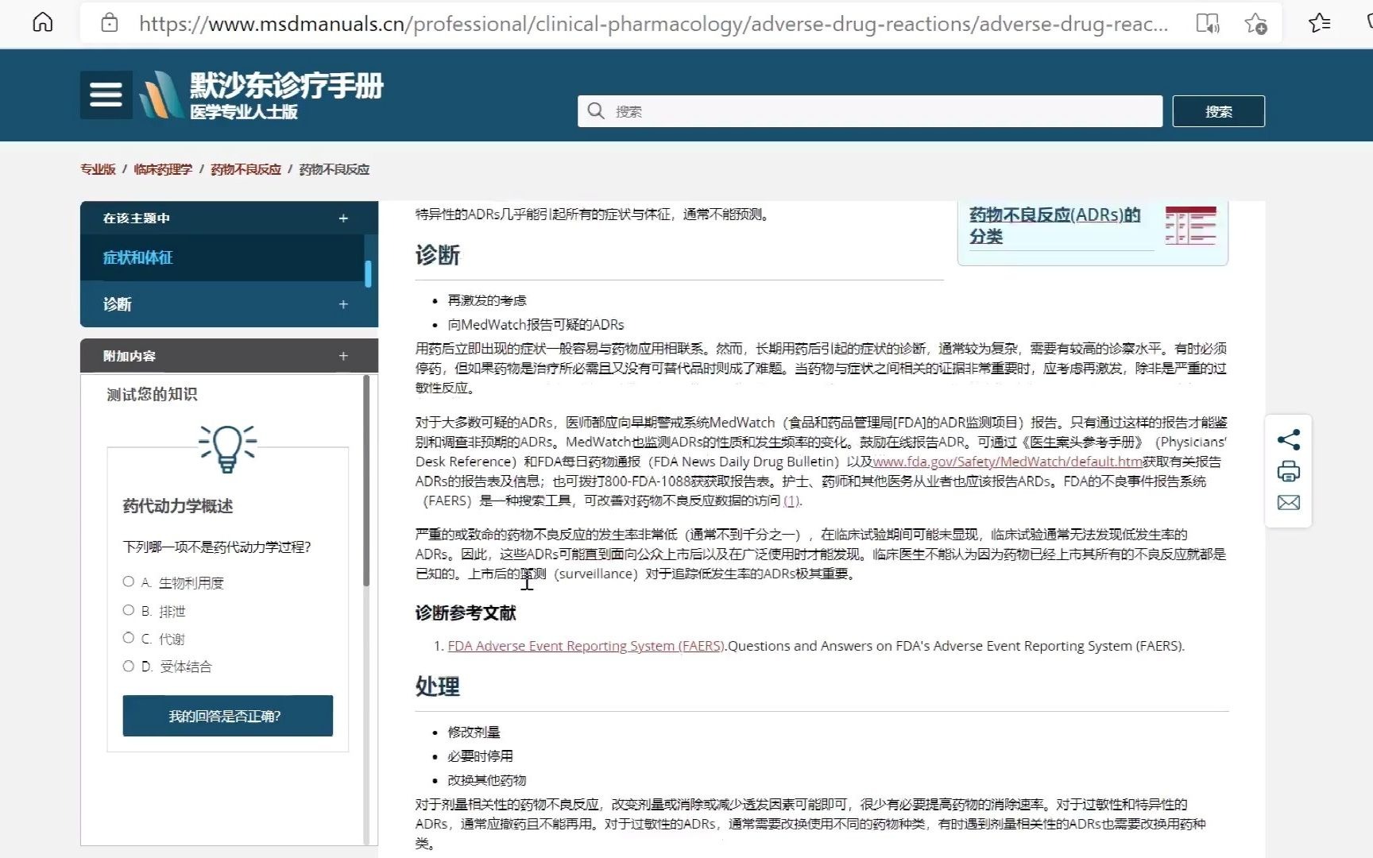This screenshot has width=1373, height=858.
Task: Expand the 诊断 sidebar item
Action: coord(343,304)
